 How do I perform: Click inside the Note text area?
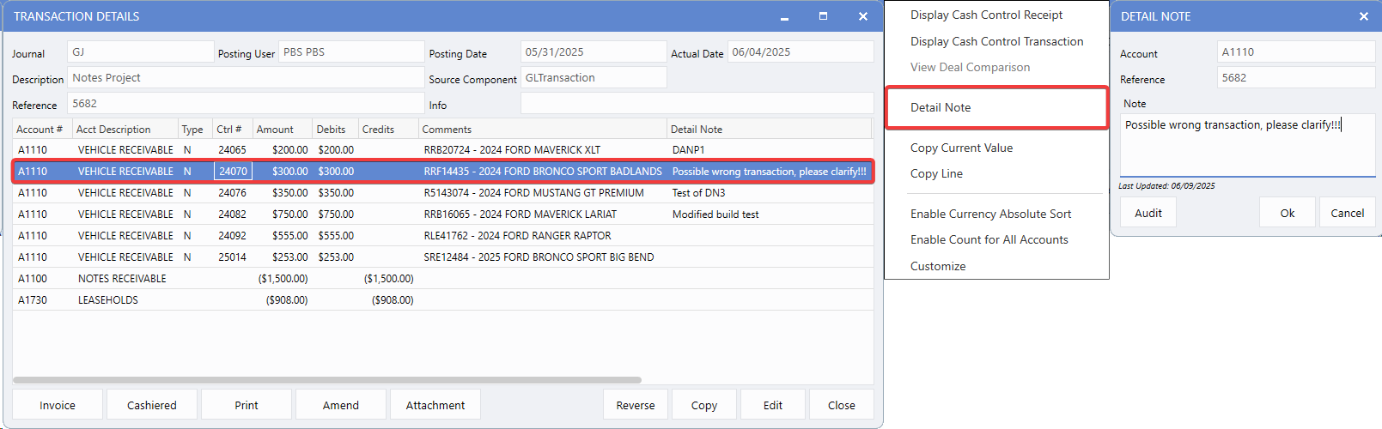pos(1246,150)
